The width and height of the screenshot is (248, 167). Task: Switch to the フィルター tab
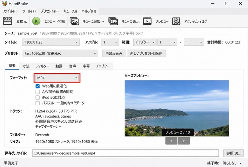point(42,66)
